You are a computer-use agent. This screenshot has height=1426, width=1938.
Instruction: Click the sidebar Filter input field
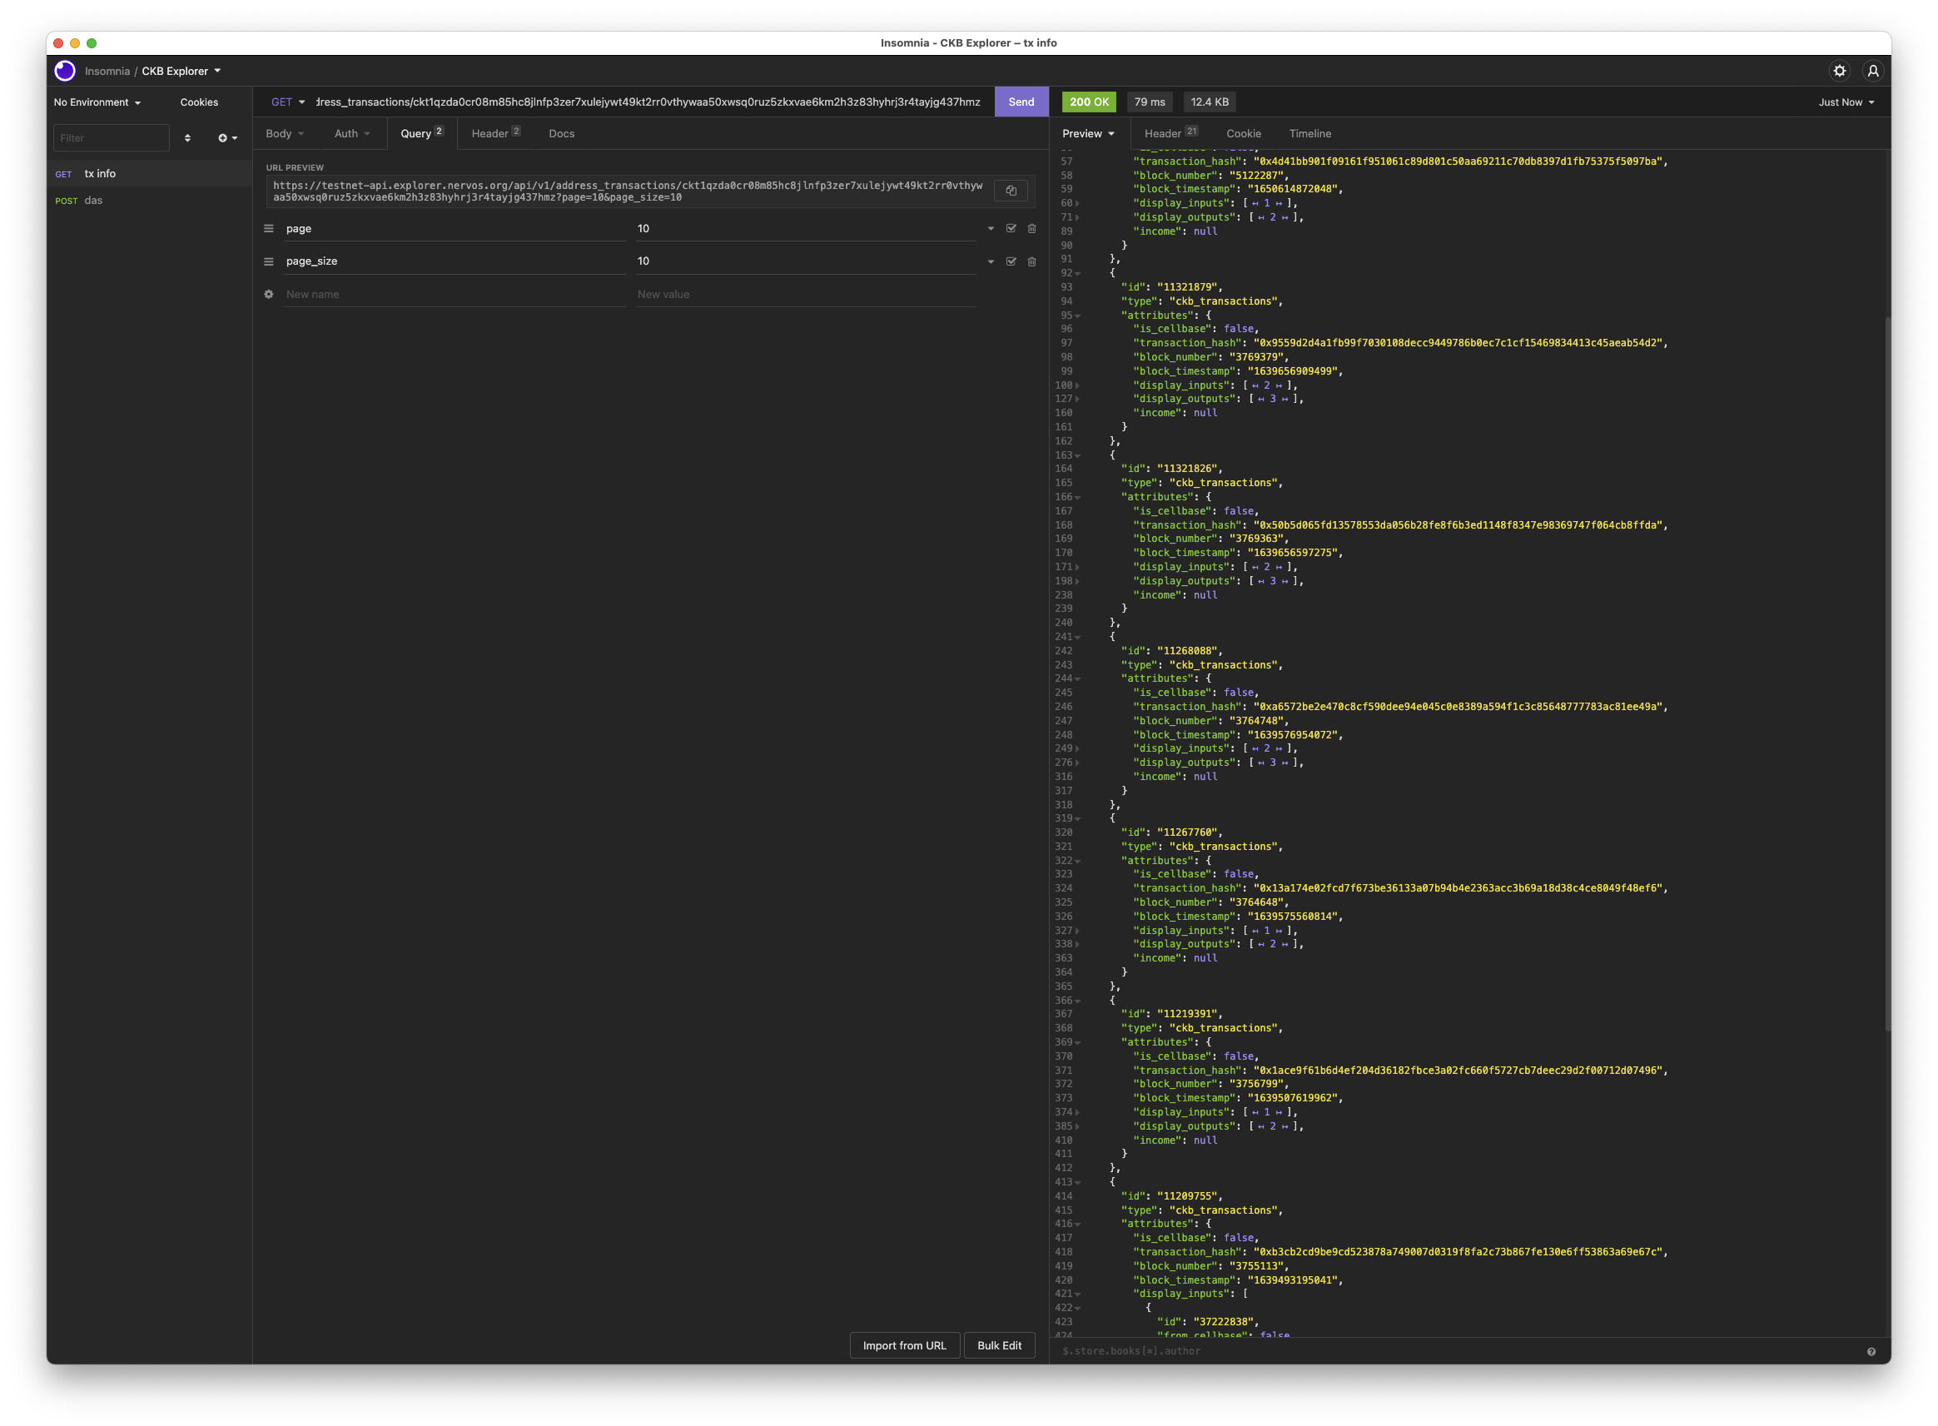click(111, 138)
